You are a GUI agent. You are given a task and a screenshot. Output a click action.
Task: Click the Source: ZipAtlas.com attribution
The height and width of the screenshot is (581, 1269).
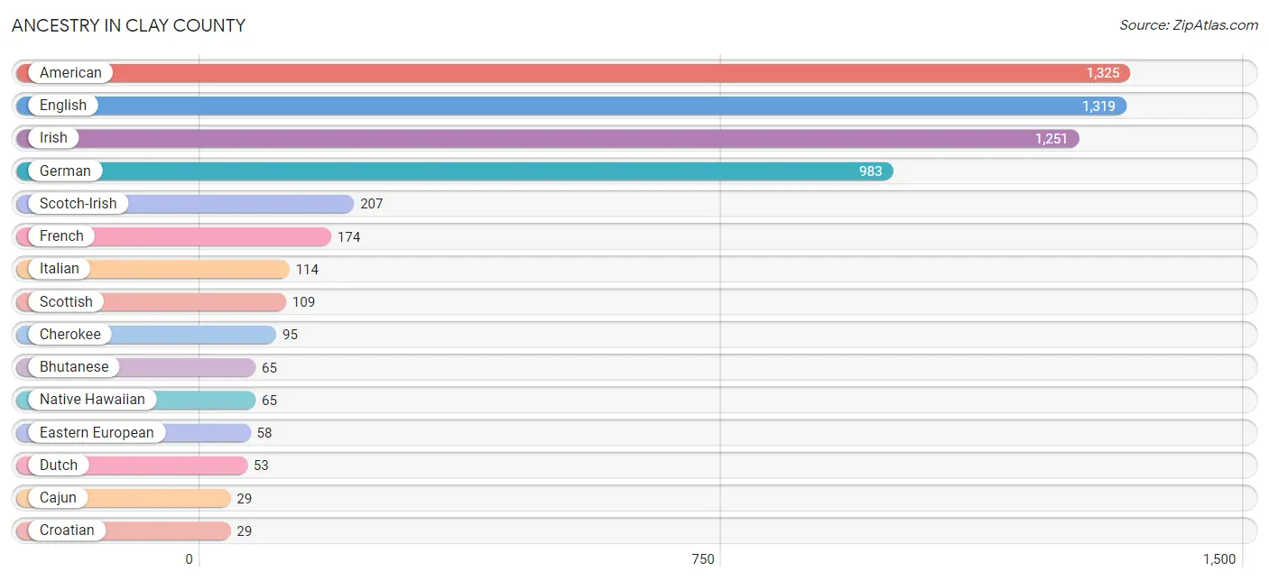click(1189, 25)
